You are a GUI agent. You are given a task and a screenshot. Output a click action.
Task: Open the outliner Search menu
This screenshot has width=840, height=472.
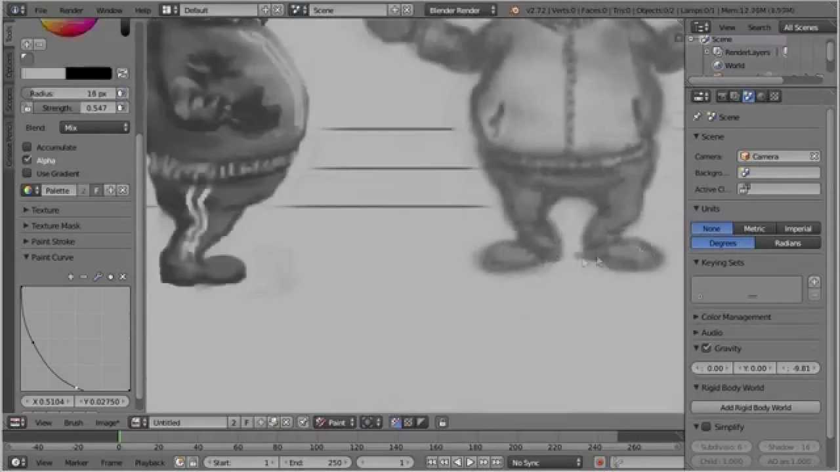(x=759, y=28)
